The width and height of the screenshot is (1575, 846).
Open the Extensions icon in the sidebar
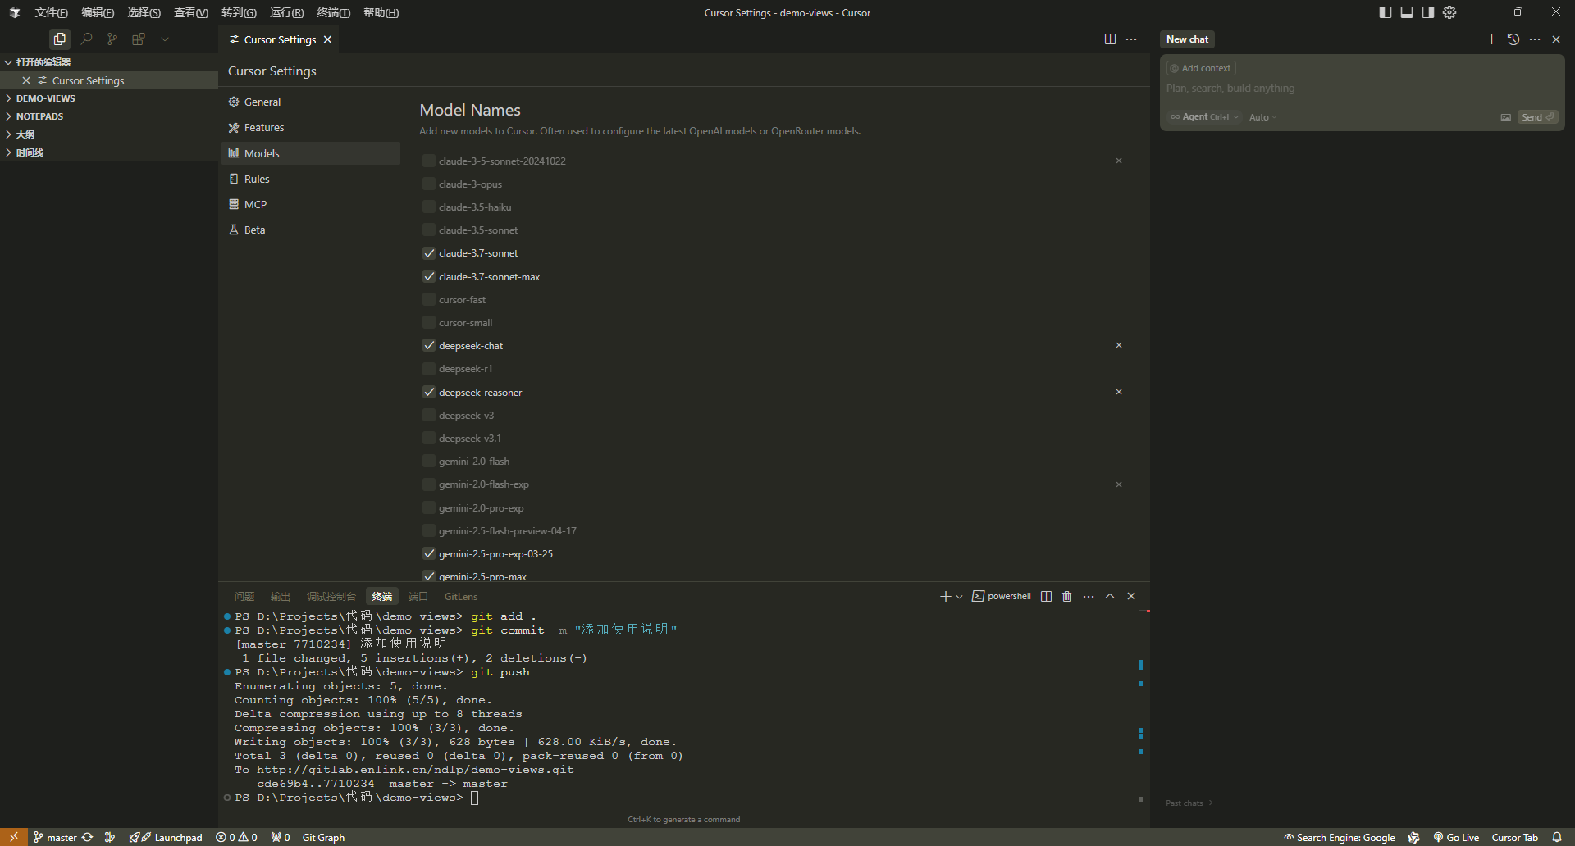pyautogui.click(x=139, y=39)
